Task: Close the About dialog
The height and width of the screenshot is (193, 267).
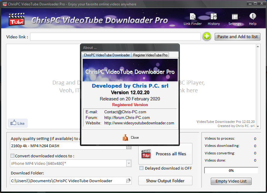Action: click(x=130, y=138)
